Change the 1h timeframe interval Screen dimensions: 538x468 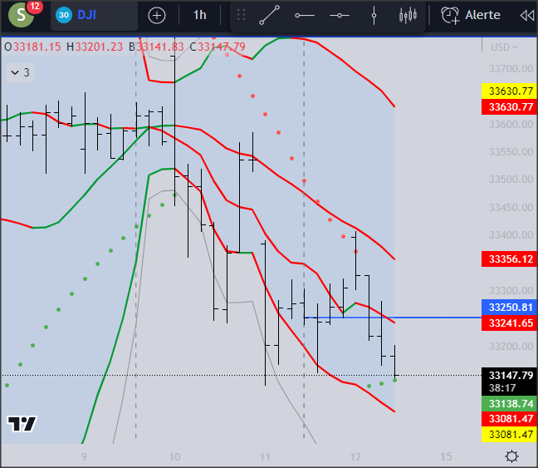(x=200, y=15)
